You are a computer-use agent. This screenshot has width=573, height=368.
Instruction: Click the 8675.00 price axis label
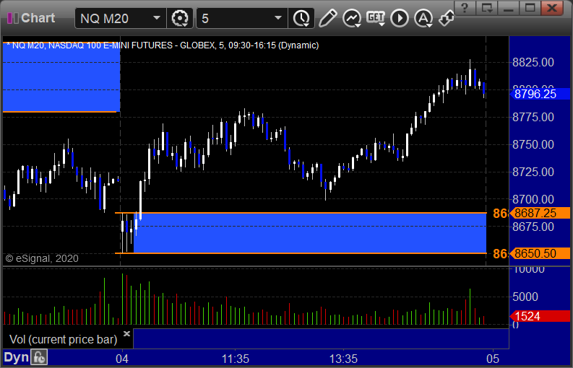tap(533, 227)
